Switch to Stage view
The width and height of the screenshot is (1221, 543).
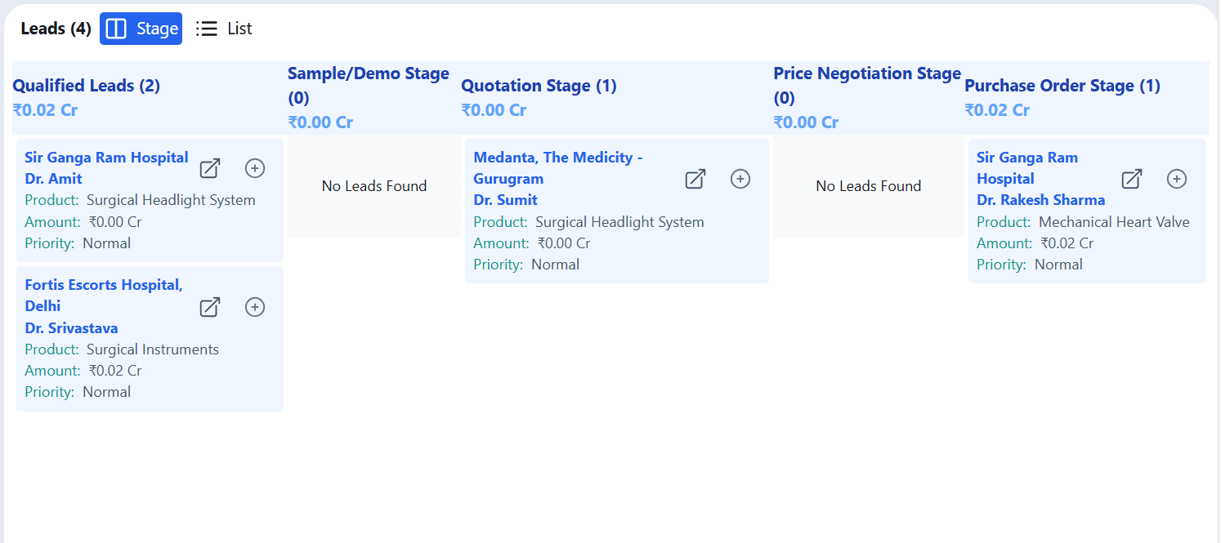pos(141,29)
